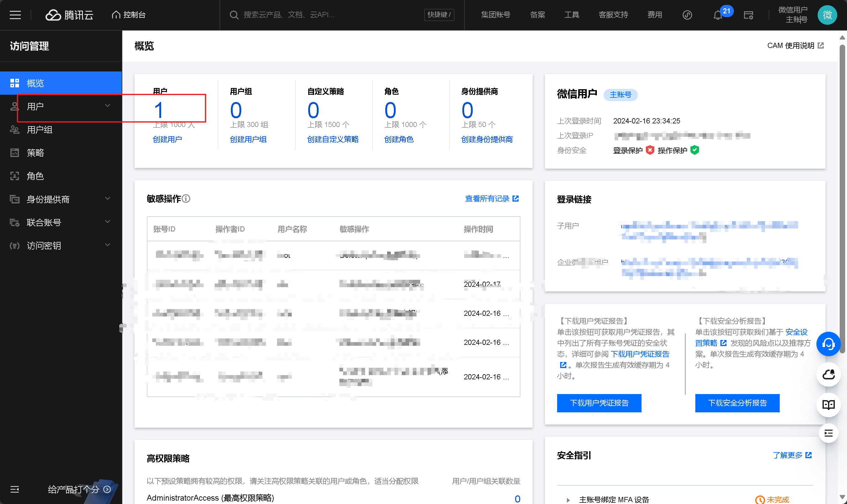Image resolution: width=847 pixels, height=504 pixels.
Task: Open the cloud assistant floating icon
Action: (828, 374)
